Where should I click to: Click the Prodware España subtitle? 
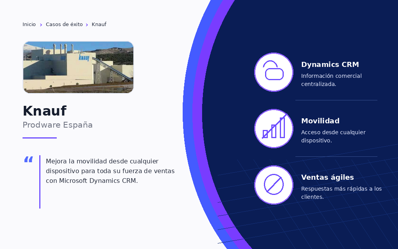pos(58,125)
